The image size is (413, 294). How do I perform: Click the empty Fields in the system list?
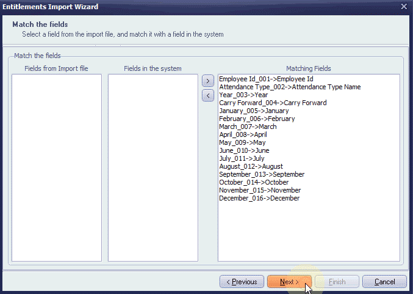pyautogui.click(x=153, y=168)
